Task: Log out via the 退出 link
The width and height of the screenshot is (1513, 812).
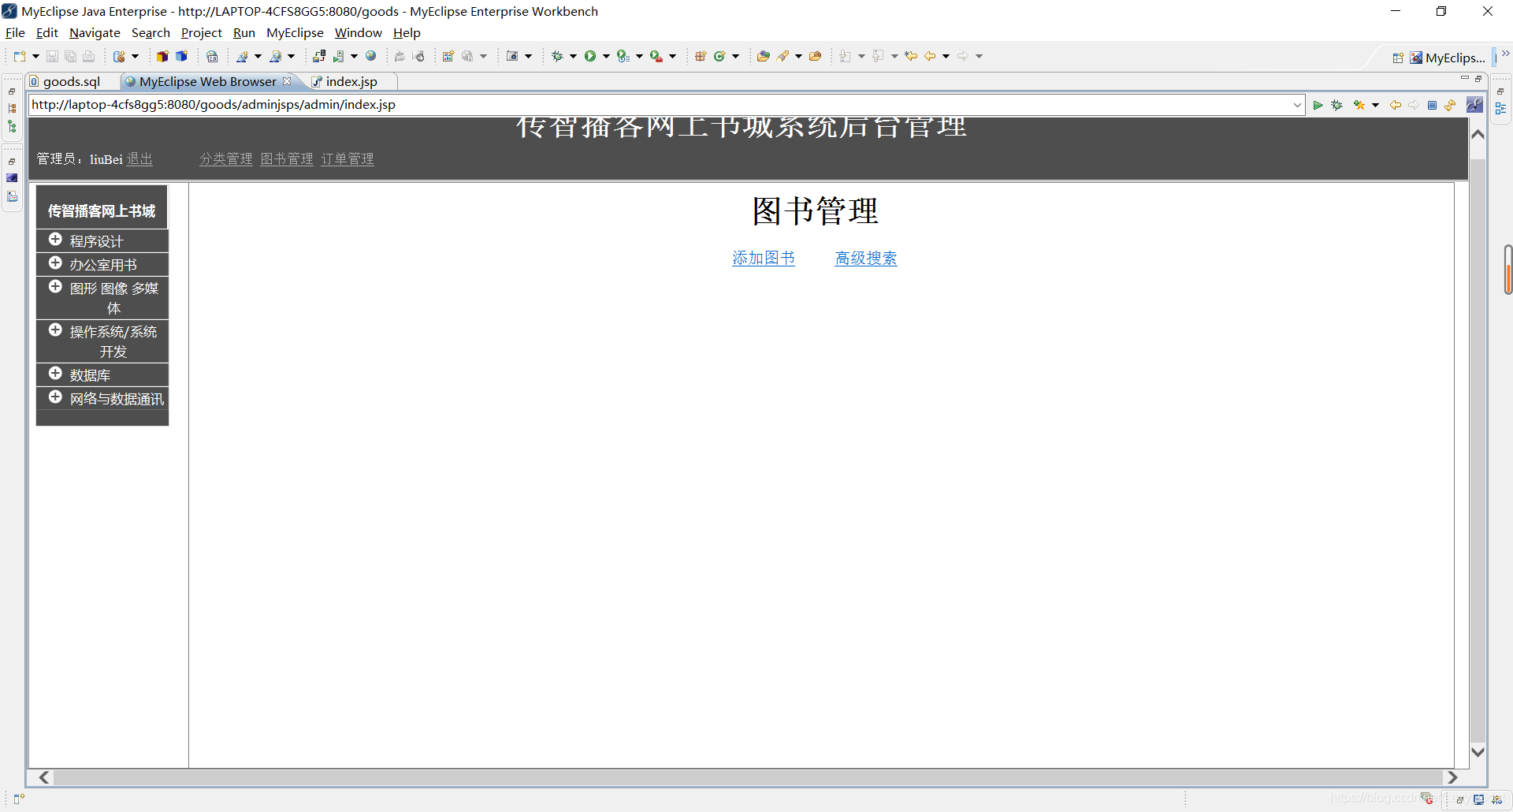Action: click(x=139, y=158)
